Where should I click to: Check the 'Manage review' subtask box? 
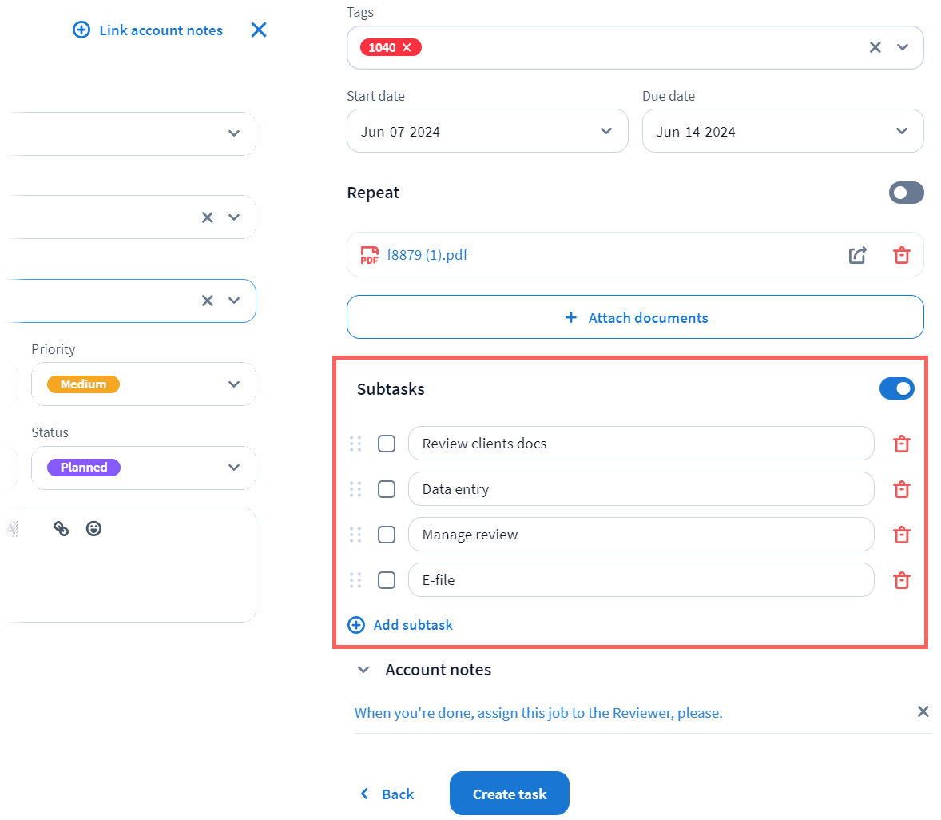click(387, 535)
